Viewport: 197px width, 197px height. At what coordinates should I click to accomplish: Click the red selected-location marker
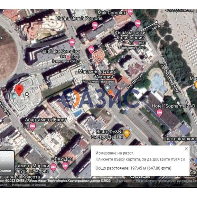tap(19, 90)
